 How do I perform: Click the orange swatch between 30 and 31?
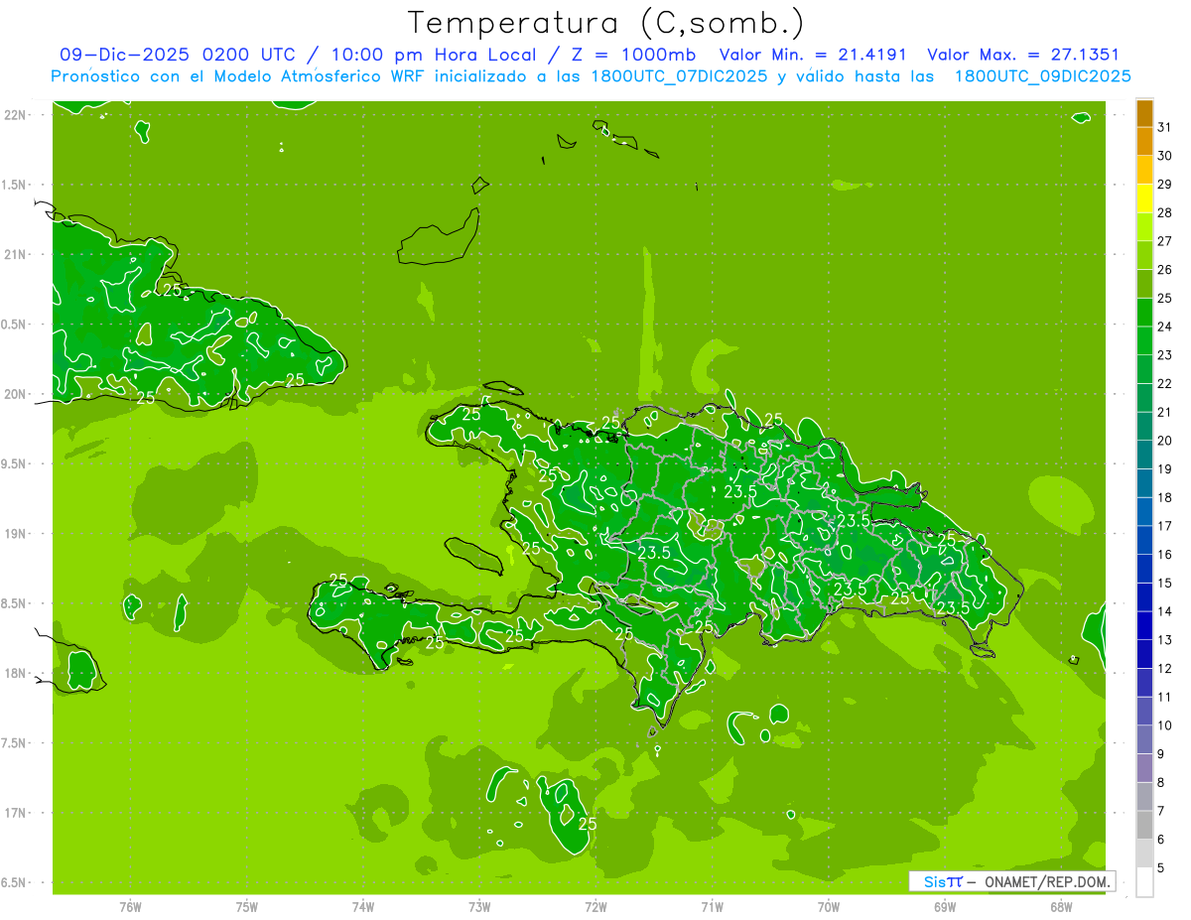coord(1144,142)
